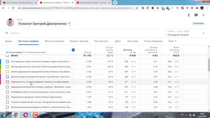Click the IQ extension icon
The width and height of the screenshot is (210, 118).
[x=177, y=8]
